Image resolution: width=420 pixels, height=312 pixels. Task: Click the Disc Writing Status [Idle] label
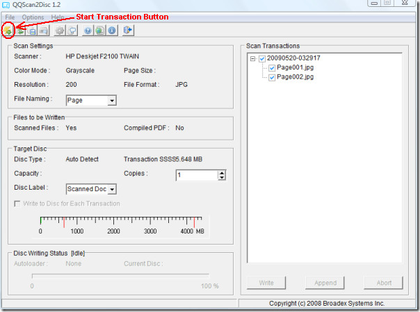click(x=49, y=253)
